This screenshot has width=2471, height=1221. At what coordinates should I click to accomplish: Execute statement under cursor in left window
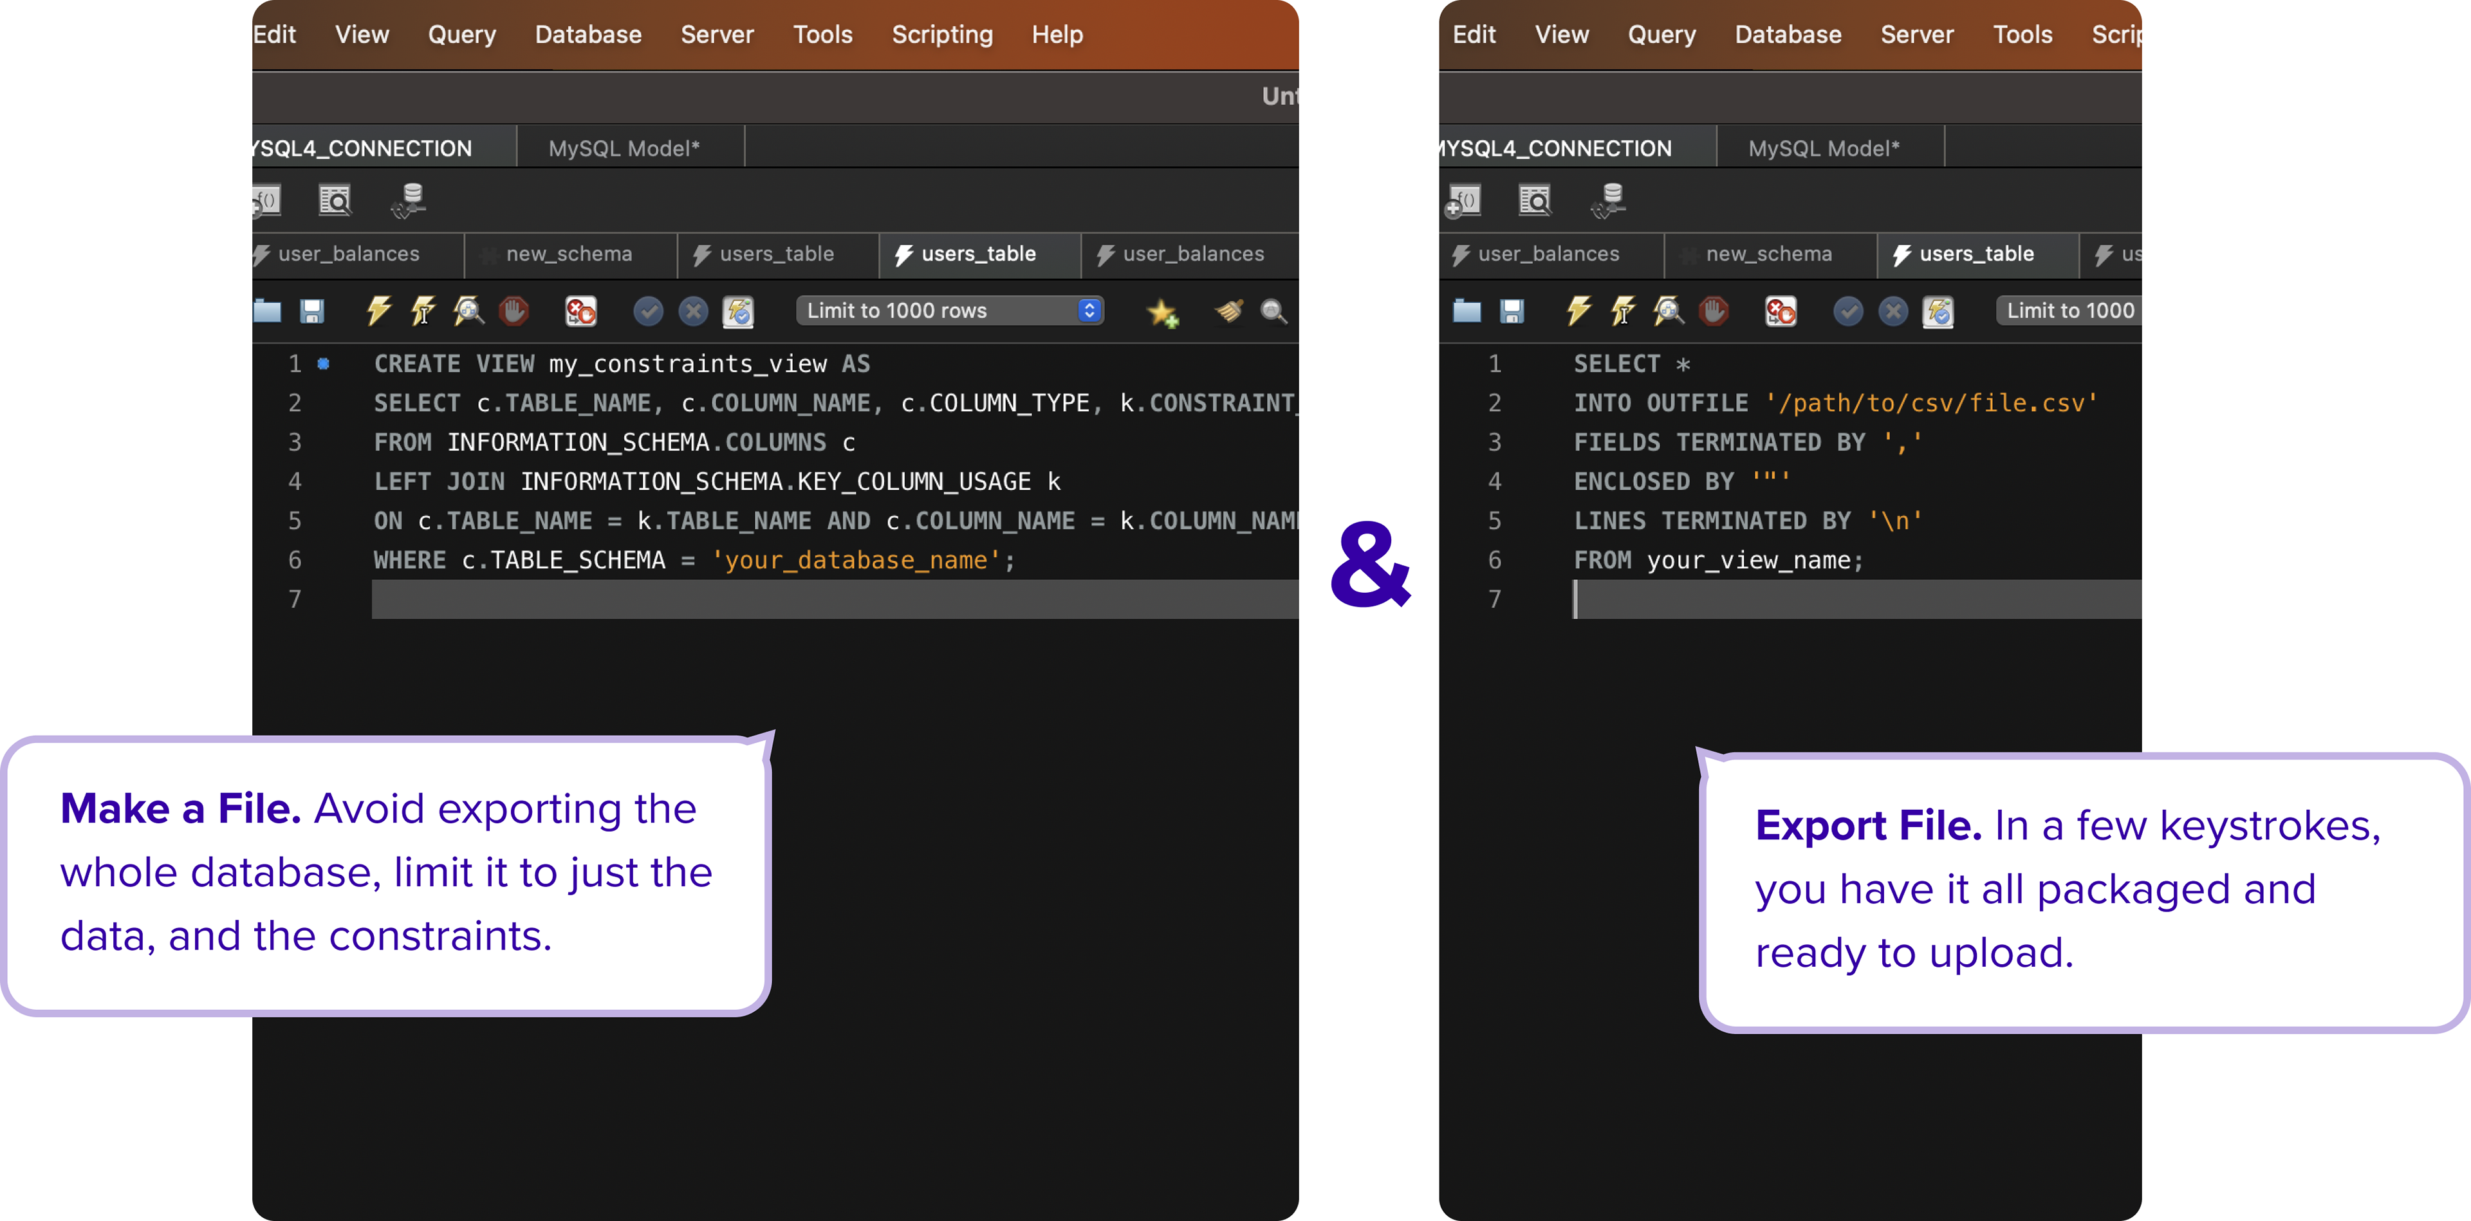[x=423, y=311]
